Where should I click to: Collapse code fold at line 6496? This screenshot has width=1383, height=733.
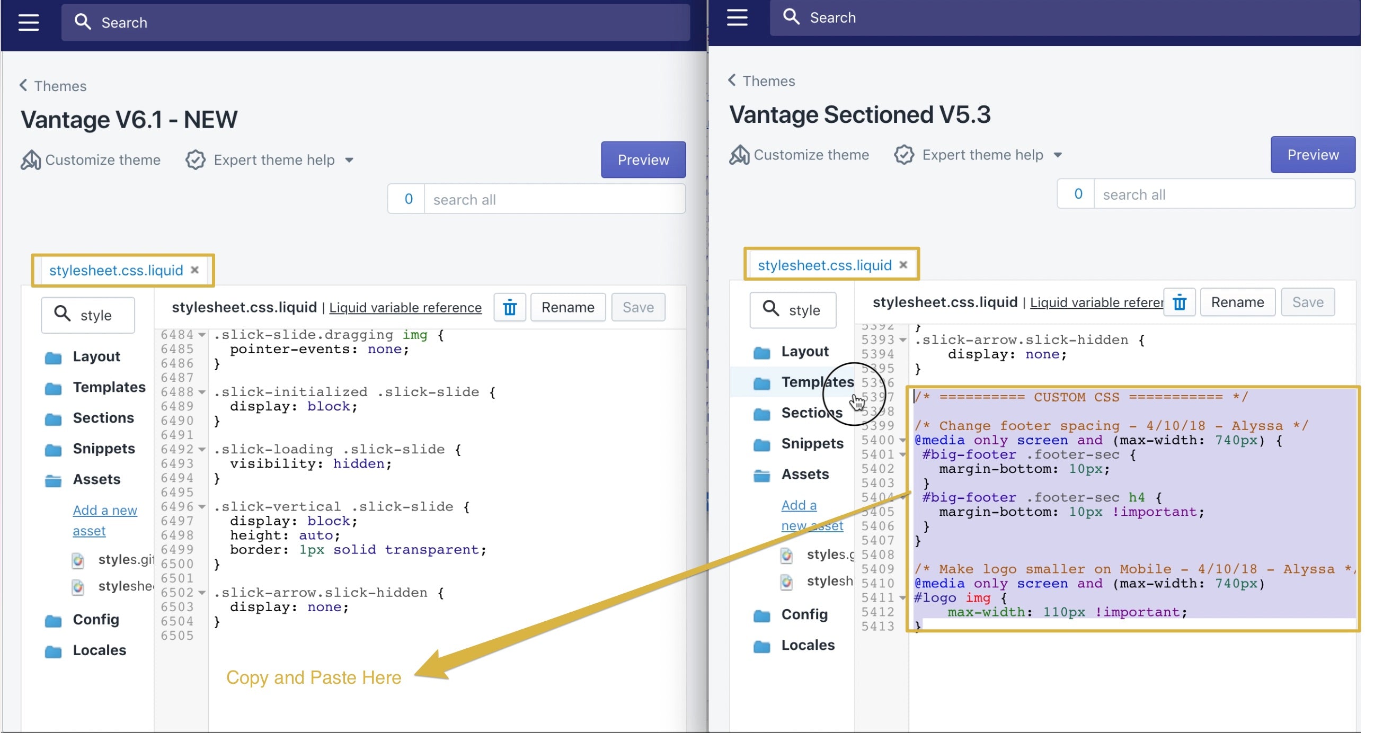coord(202,506)
